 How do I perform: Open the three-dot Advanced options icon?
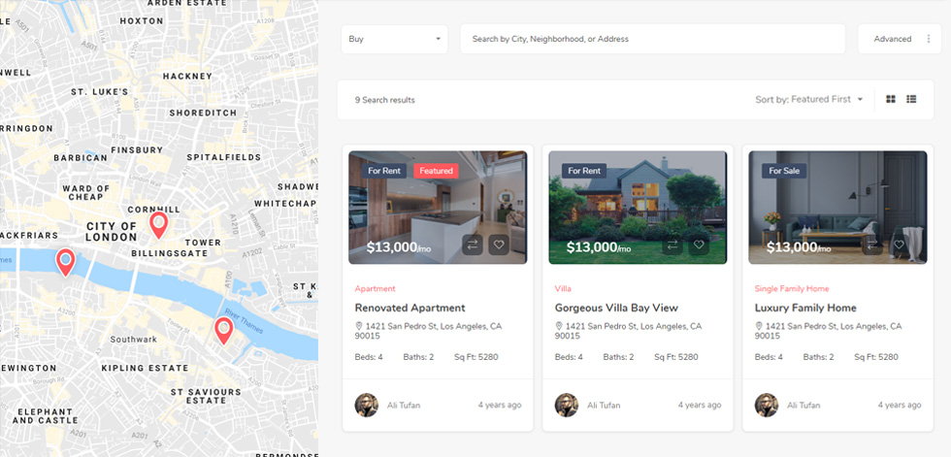[928, 39]
